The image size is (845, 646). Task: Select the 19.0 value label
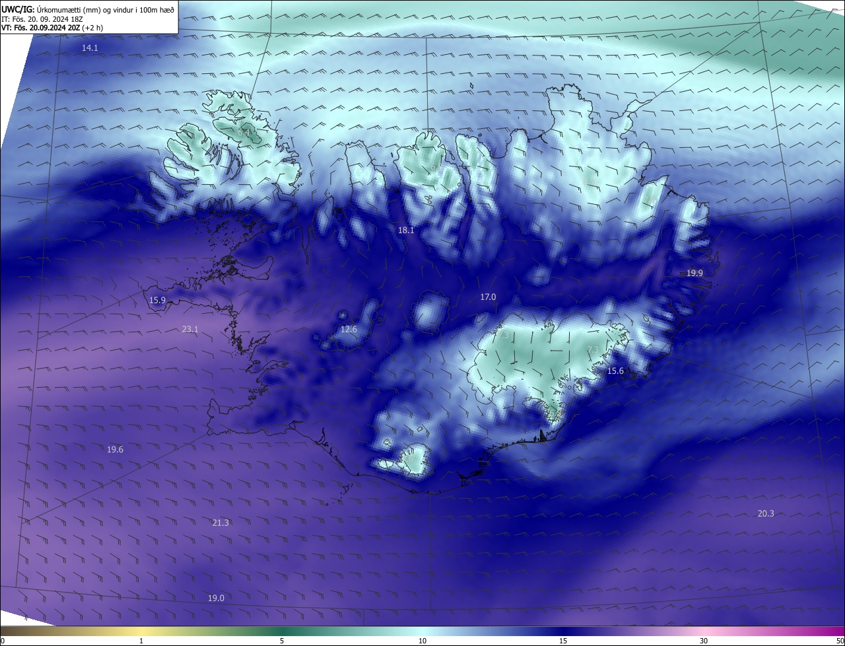(216, 598)
